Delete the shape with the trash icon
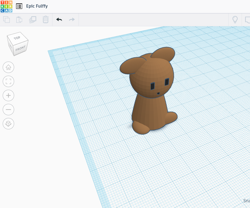The height and width of the screenshot is (208, 250). 45,20
